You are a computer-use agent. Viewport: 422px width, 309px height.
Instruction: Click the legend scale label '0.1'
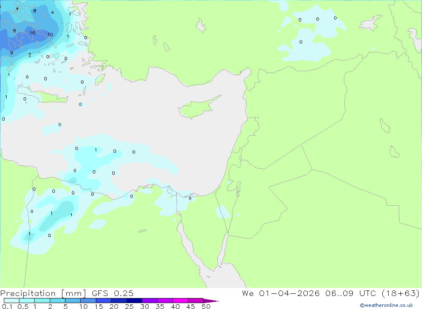tap(7, 306)
